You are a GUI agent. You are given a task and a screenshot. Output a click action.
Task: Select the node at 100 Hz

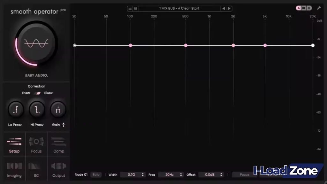(131, 45)
